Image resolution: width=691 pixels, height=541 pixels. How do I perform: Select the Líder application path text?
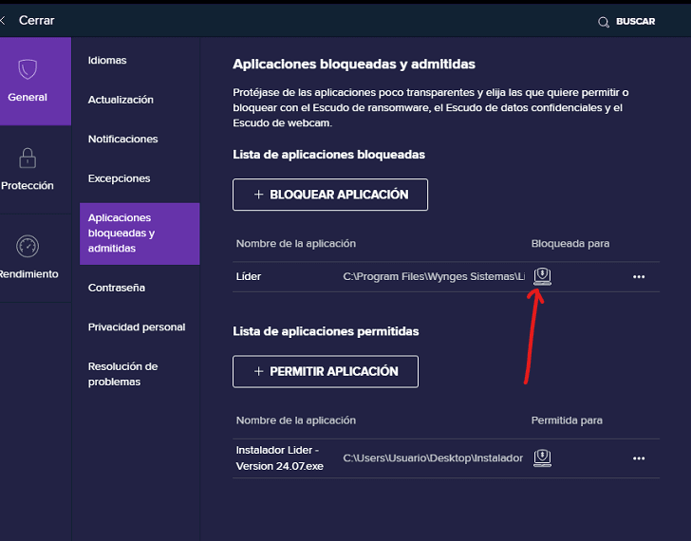pyautogui.click(x=433, y=277)
